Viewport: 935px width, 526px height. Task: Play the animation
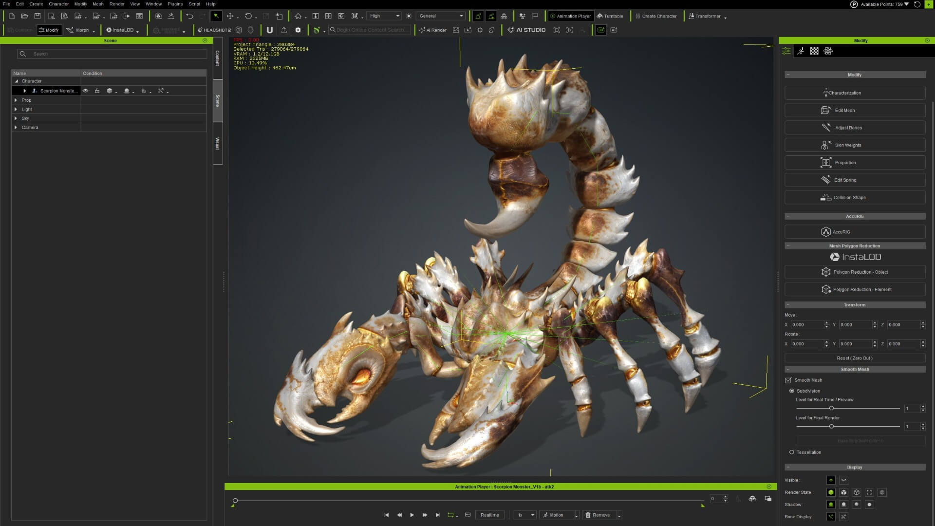point(412,515)
